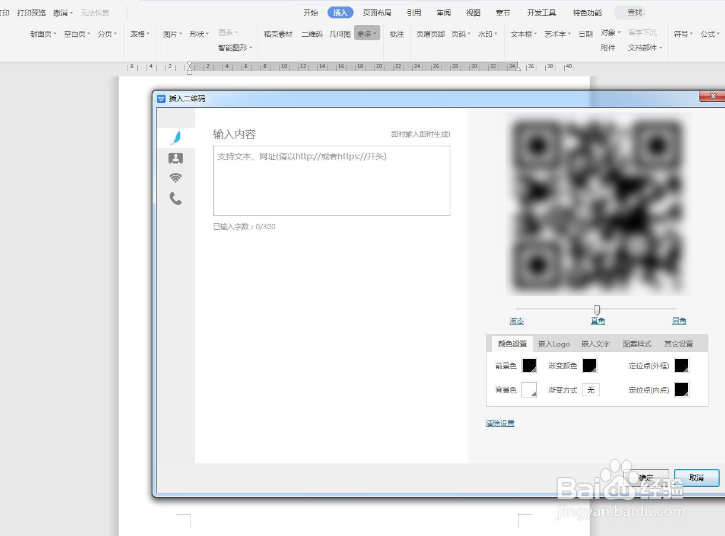Choose the 直角 right-angle style link
The height and width of the screenshot is (536, 725).
coord(598,321)
